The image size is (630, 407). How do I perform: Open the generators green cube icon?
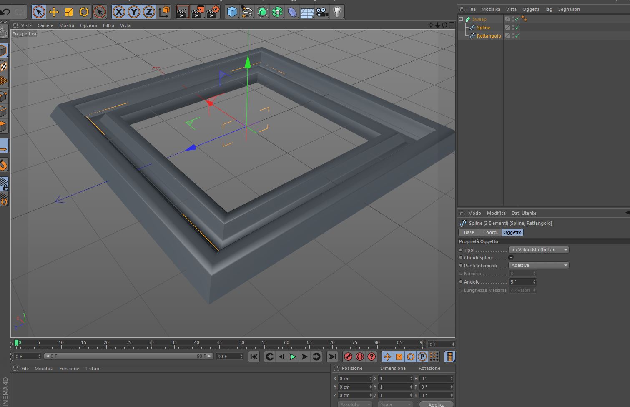(262, 12)
